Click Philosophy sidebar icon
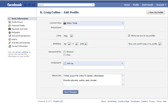This screenshot has height=105, width=168. [10, 32]
